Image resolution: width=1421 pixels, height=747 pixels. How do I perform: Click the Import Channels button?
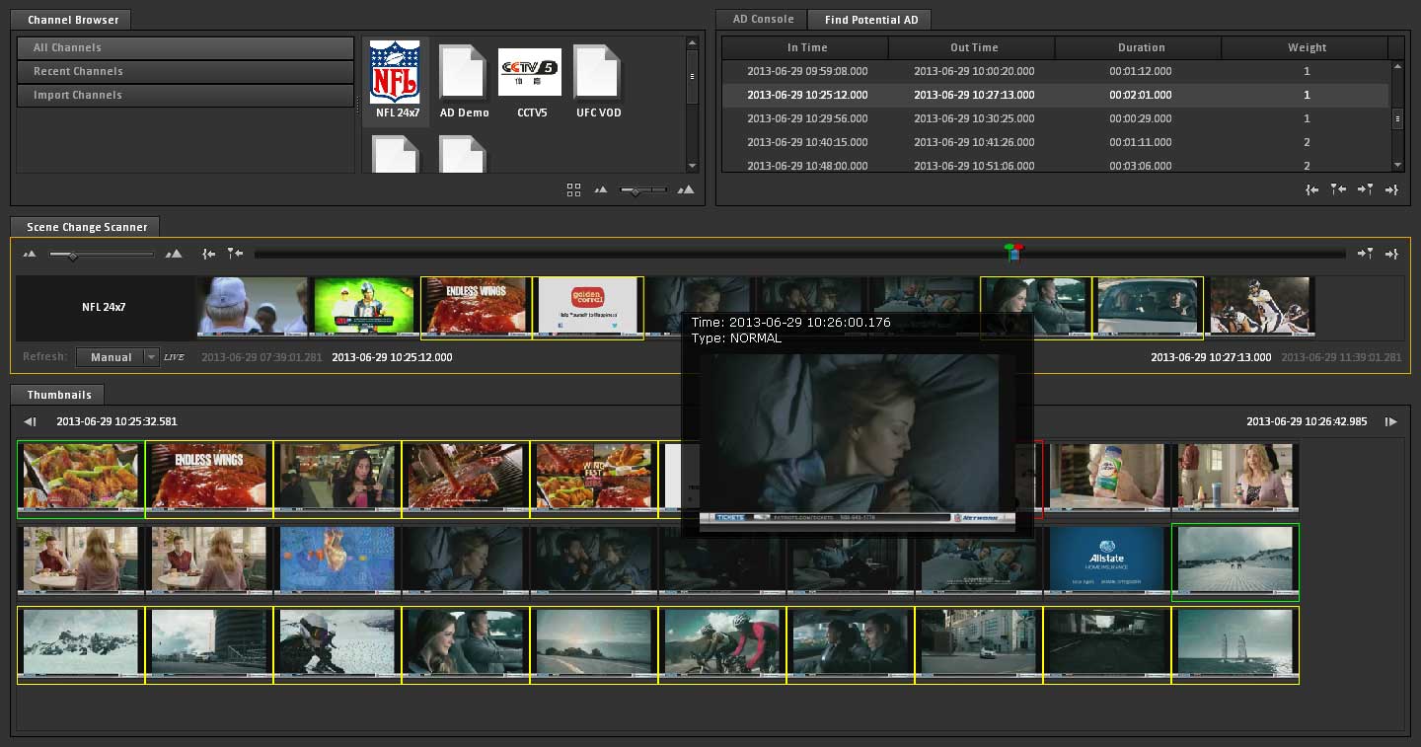tap(186, 95)
